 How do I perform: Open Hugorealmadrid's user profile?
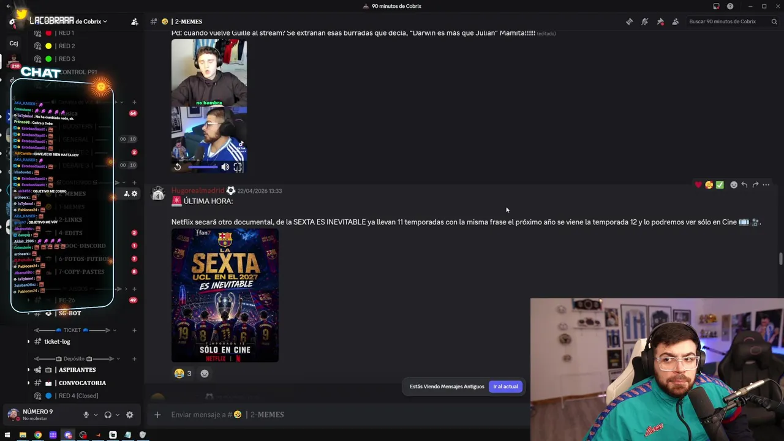point(198,190)
